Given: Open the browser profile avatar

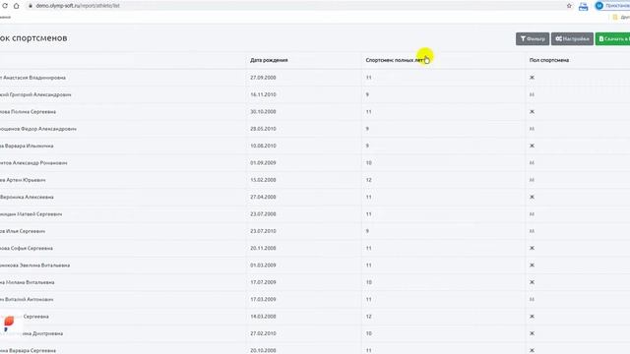Looking at the screenshot, I should coord(599,6).
